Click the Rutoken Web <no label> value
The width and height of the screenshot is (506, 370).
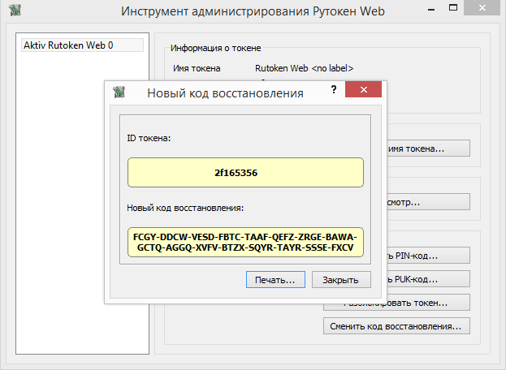(x=305, y=68)
